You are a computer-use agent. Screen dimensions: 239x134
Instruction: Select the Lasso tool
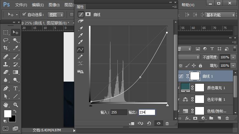click(x=6, y=40)
